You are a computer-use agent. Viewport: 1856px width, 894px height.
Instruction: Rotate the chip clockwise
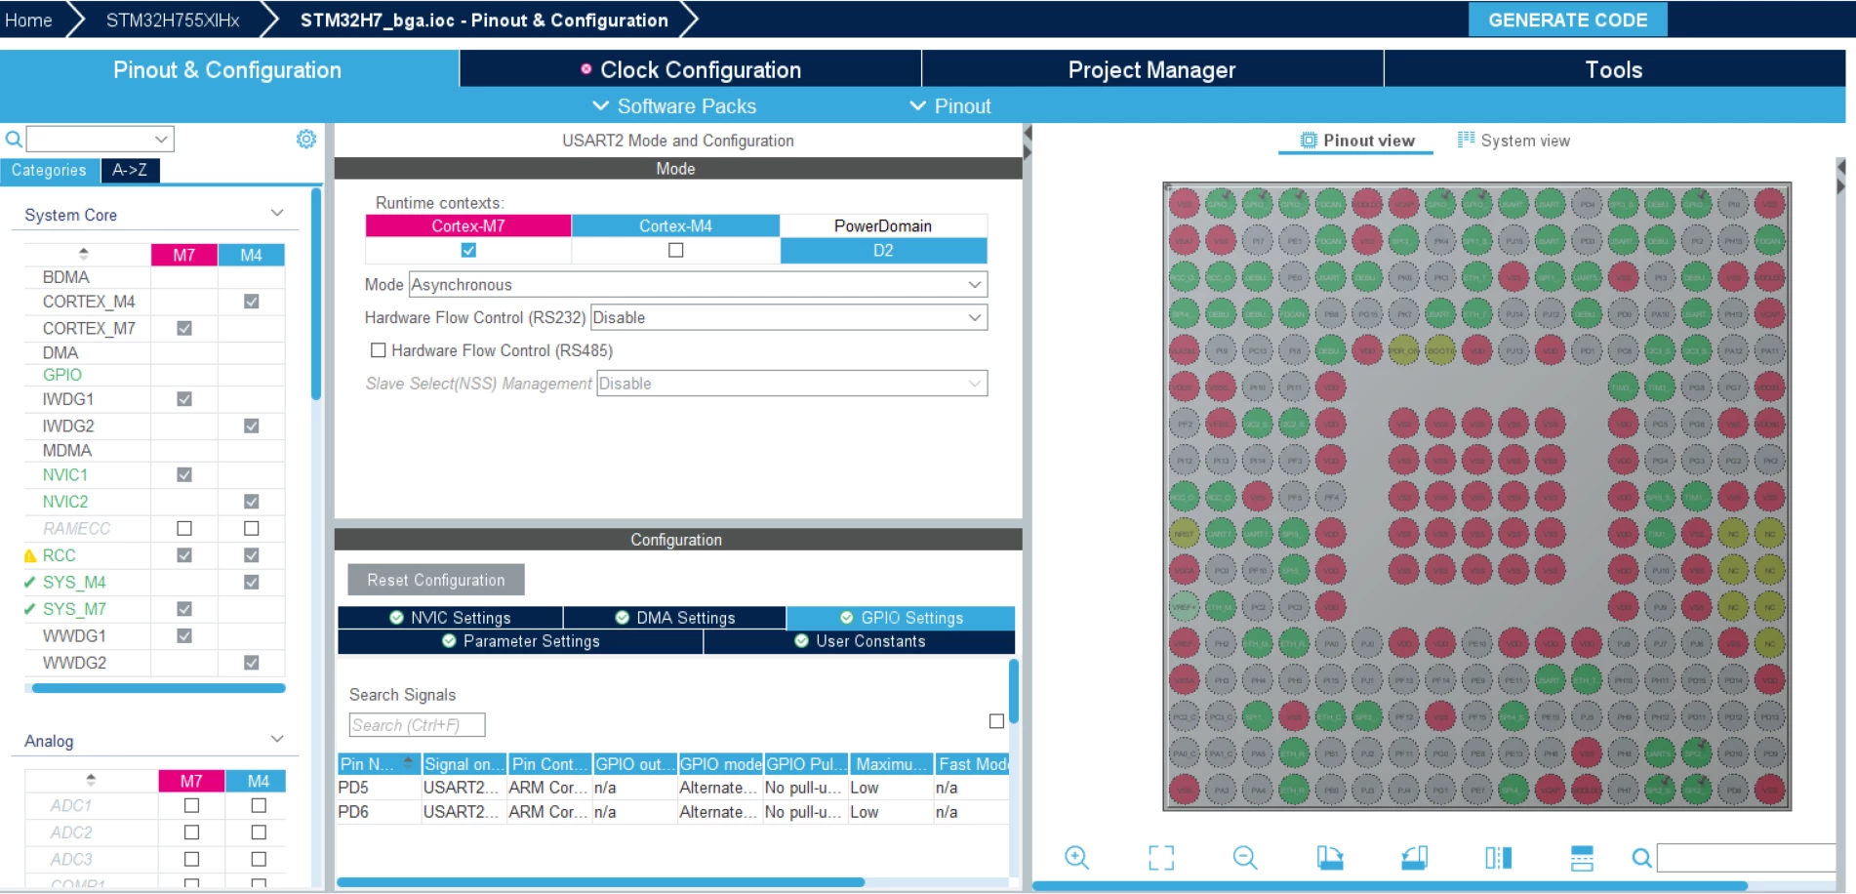(x=1329, y=858)
